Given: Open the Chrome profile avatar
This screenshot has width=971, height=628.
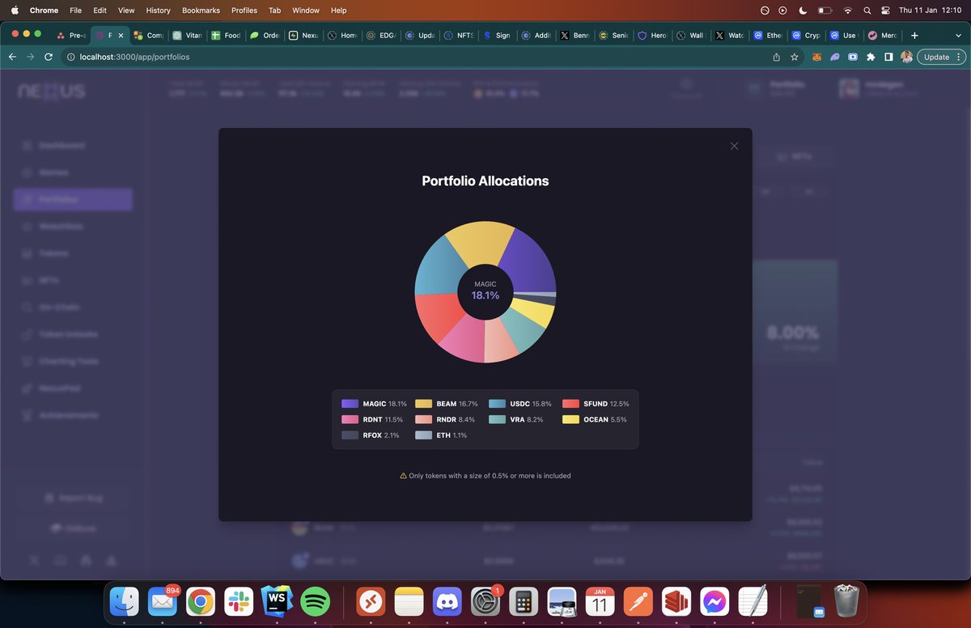Looking at the screenshot, I should point(906,57).
